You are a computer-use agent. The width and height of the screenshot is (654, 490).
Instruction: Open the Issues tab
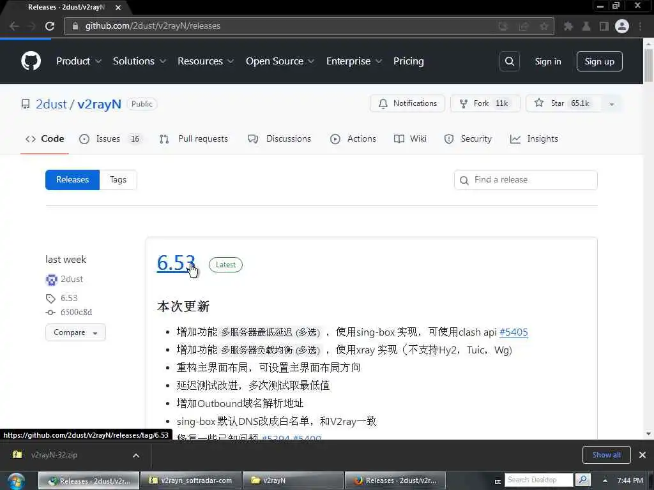[x=110, y=138]
